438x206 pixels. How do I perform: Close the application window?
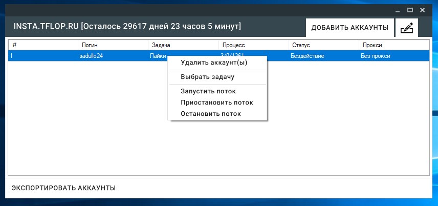(x=422, y=10)
